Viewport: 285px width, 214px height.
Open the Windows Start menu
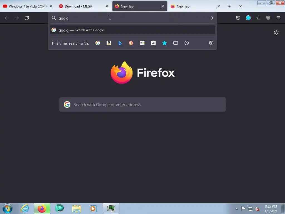pos(8,208)
